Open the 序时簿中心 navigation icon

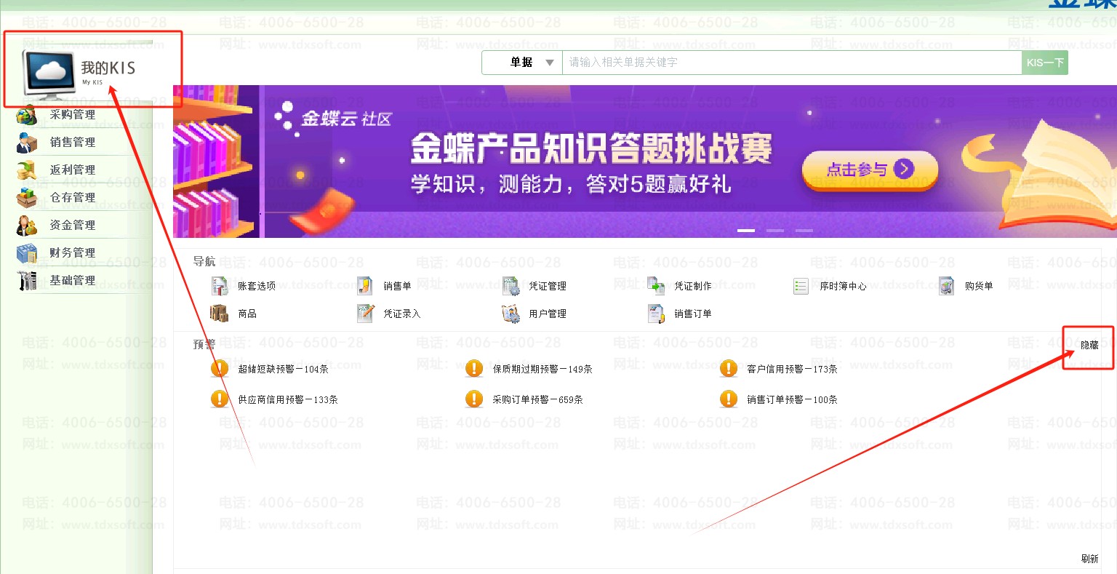(x=801, y=286)
